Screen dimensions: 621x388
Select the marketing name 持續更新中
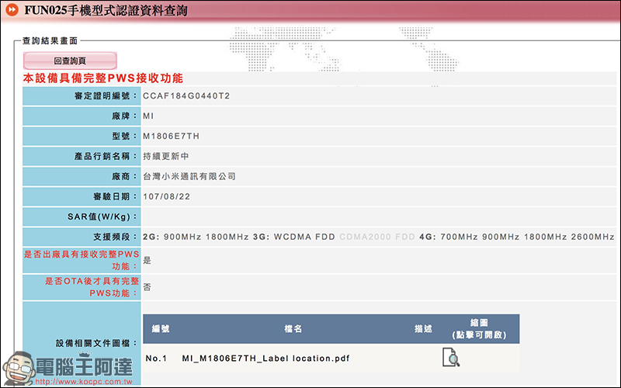(166, 157)
